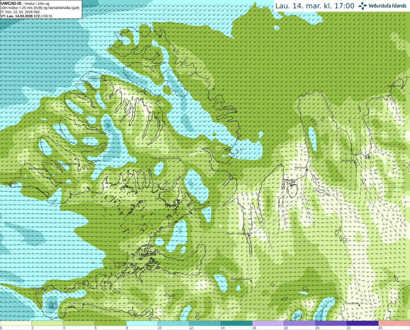Select the Holtavörðuheiði station label
Image resolution: width=410 pixels, height=330 pixels.
(x=240, y=279)
